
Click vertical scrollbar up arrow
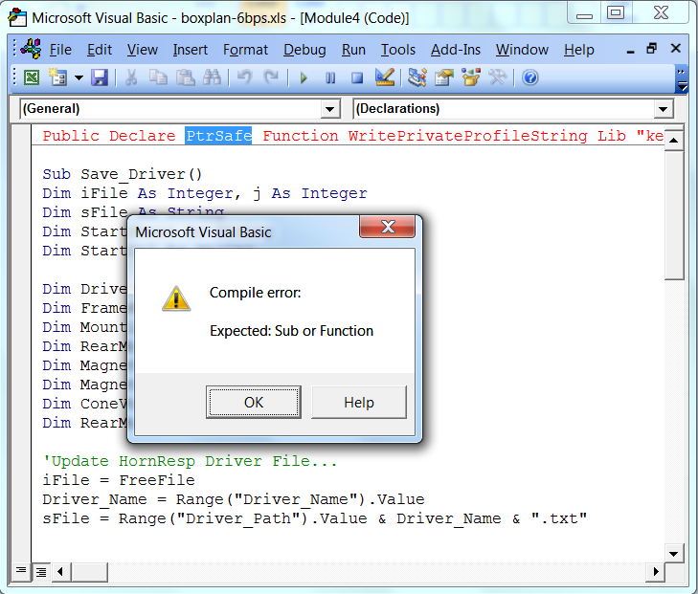click(x=673, y=141)
